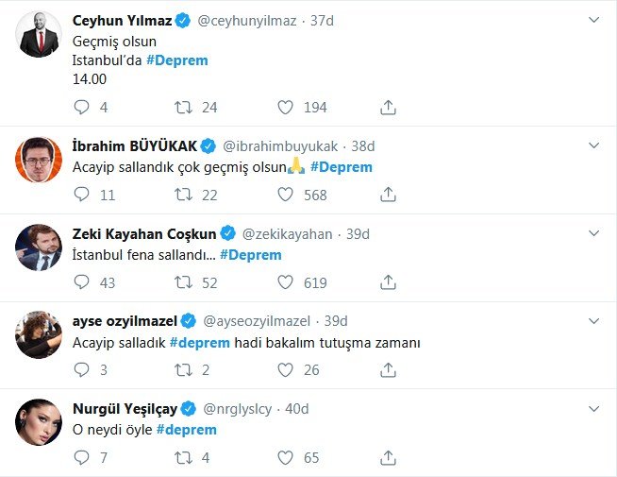Expand the menu on İbrahim BÜYÜKAK's tweet
Image resolution: width=617 pixels, height=477 pixels.
pyautogui.click(x=592, y=145)
